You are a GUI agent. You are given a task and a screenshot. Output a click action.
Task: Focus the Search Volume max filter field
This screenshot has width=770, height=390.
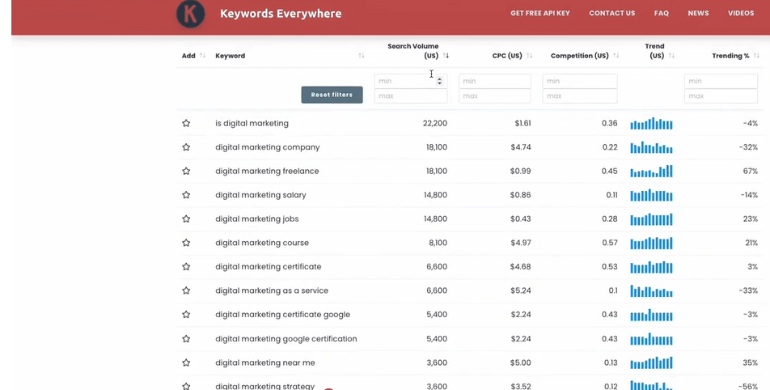pos(411,95)
